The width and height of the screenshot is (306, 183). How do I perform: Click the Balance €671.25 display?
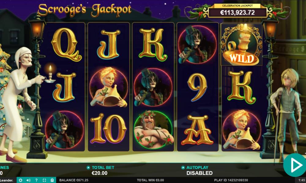pos(74,180)
